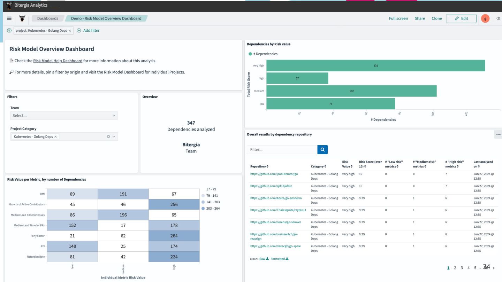Sort table by Category column

(318, 166)
